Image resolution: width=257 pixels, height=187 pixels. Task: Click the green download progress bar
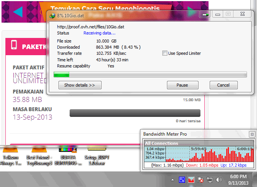pyautogui.click(x=150, y=74)
